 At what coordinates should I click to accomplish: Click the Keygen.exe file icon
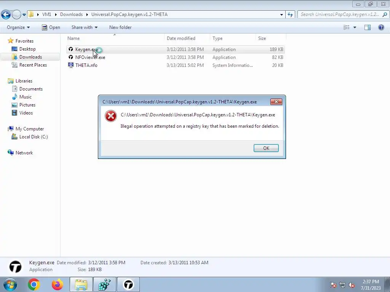coord(71,49)
